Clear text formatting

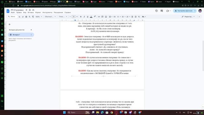pyautogui.click(x=139, y=17)
